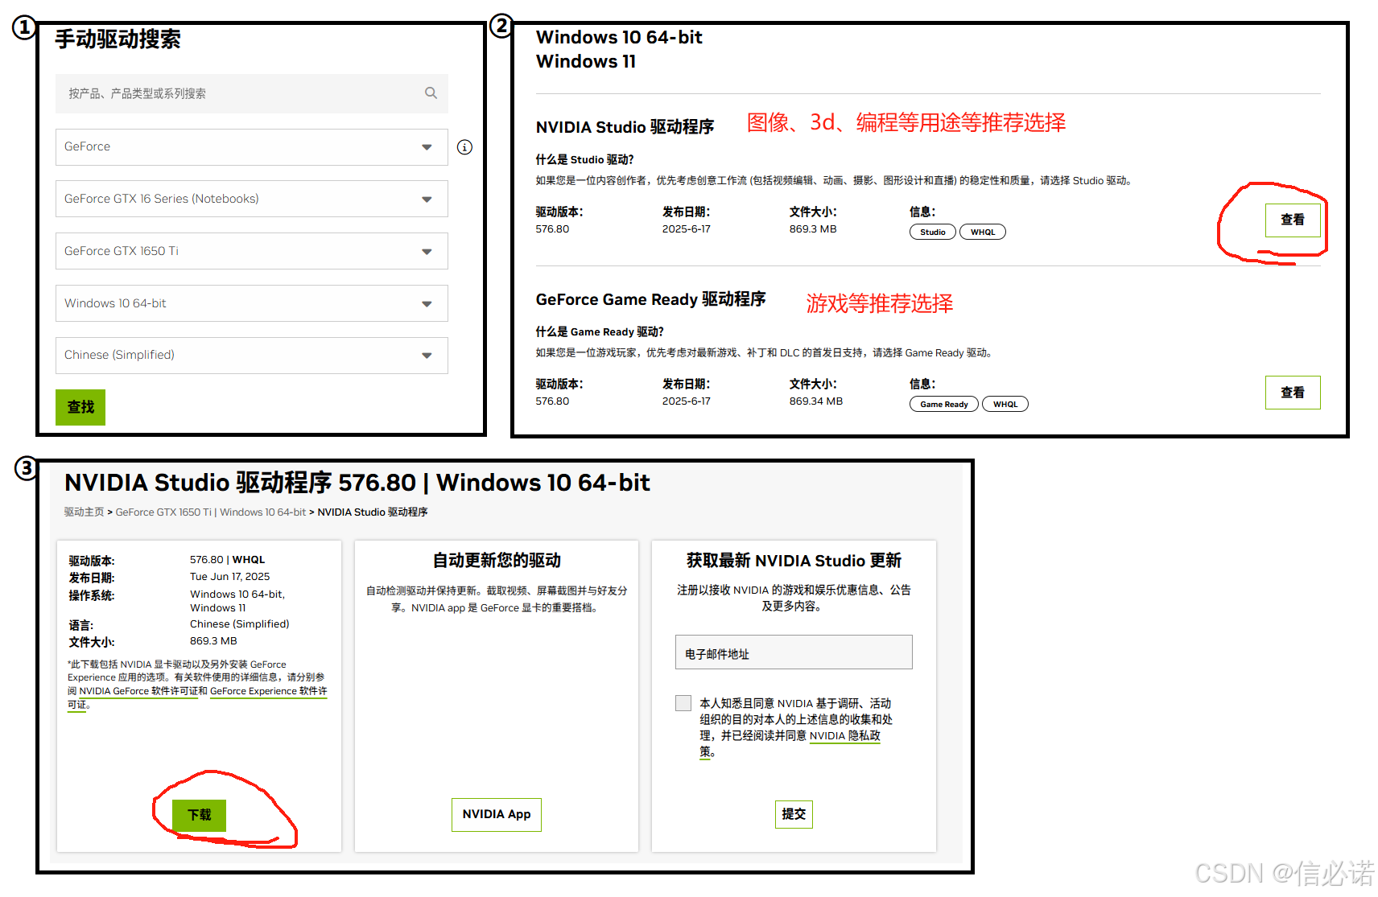Image resolution: width=1378 pixels, height=897 pixels.
Task: Click the NVIDIA Studio 驱动程序 section heading
Action: (x=625, y=127)
